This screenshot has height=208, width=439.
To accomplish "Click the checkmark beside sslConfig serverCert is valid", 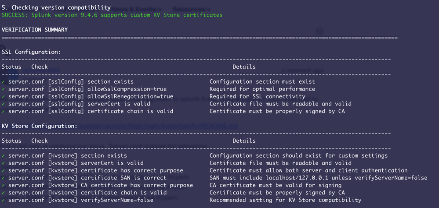I will (4, 104).
